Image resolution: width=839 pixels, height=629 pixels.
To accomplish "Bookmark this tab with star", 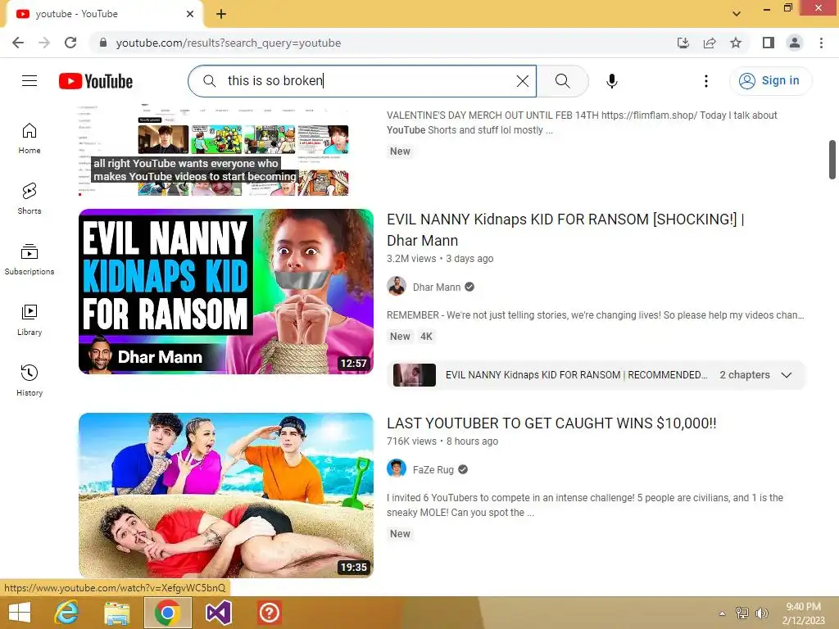I will pyautogui.click(x=736, y=43).
